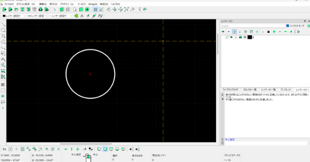Toggle the grid display toolbar button
The width and height of the screenshot is (310, 162).
click(x=95, y=9)
